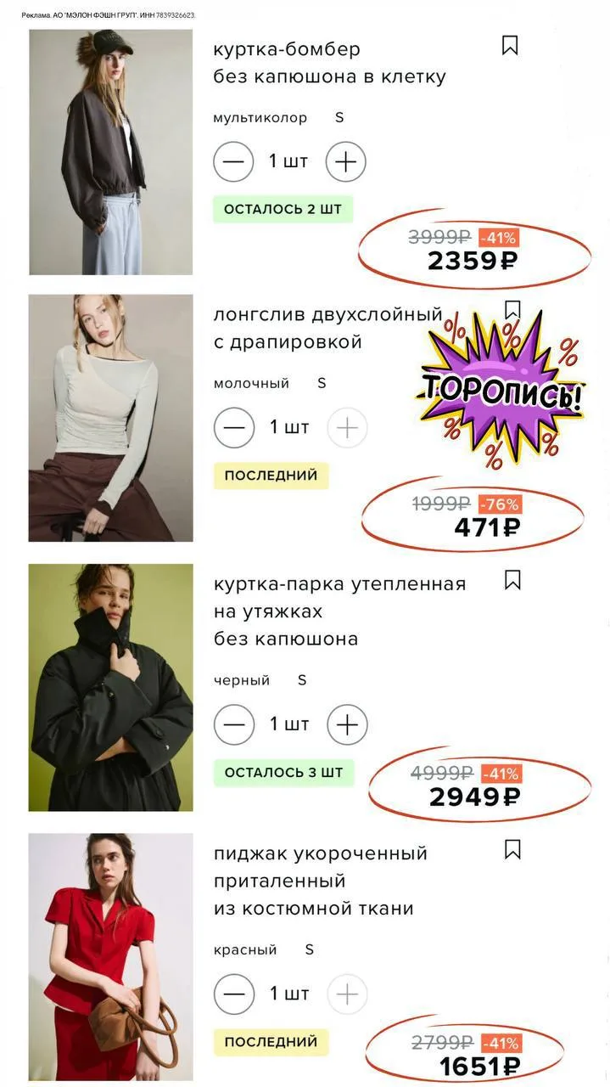Click the ОСТАЛОСЬ 2 ШТ badge
The height and width of the screenshot is (1087, 610).
coord(283,209)
